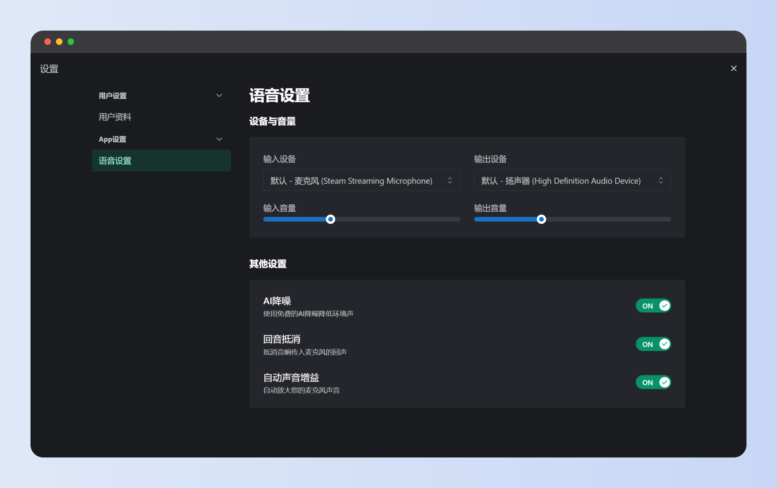Image resolution: width=777 pixels, height=488 pixels.
Task: Click the red window close dot
Action: point(48,41)
